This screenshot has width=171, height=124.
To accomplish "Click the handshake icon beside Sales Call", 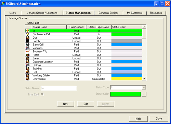I will point(28,45).
